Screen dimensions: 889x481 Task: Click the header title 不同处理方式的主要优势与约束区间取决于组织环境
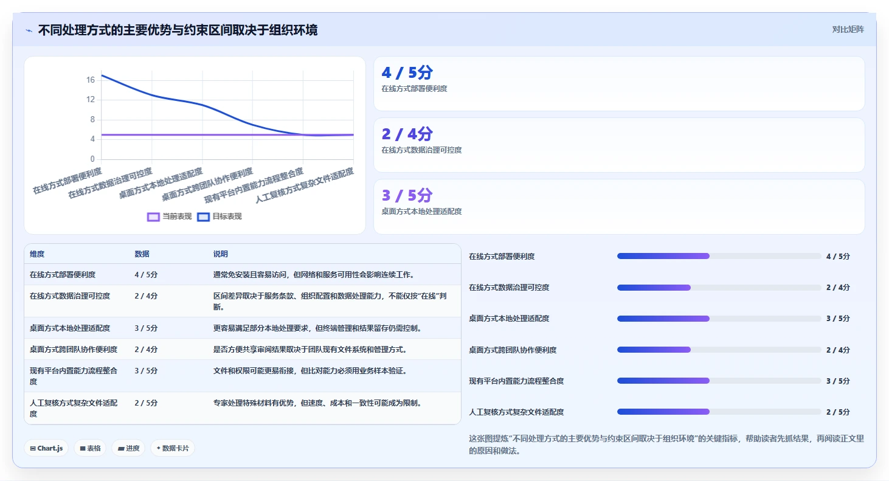tap(178, 30)
